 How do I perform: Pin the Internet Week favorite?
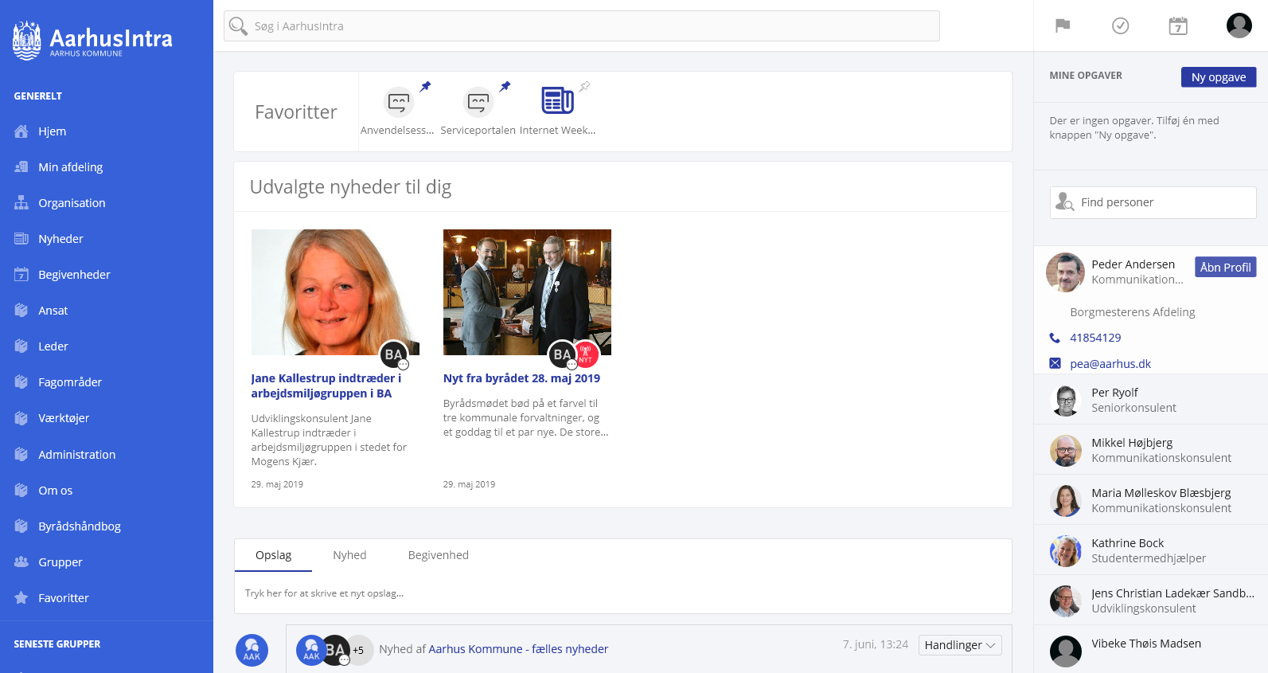(584, 86)
